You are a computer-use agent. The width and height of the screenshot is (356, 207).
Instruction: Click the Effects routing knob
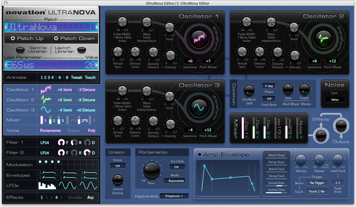click(x=320, y=135)
